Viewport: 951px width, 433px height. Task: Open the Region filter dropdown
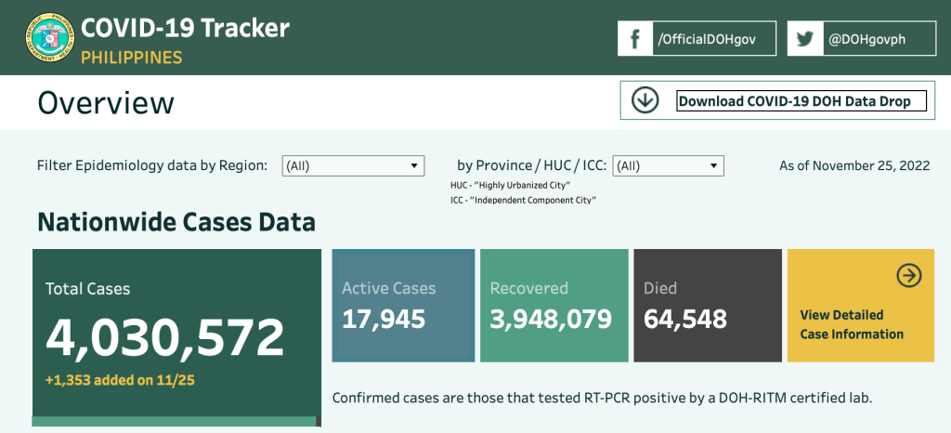[352, 166]
